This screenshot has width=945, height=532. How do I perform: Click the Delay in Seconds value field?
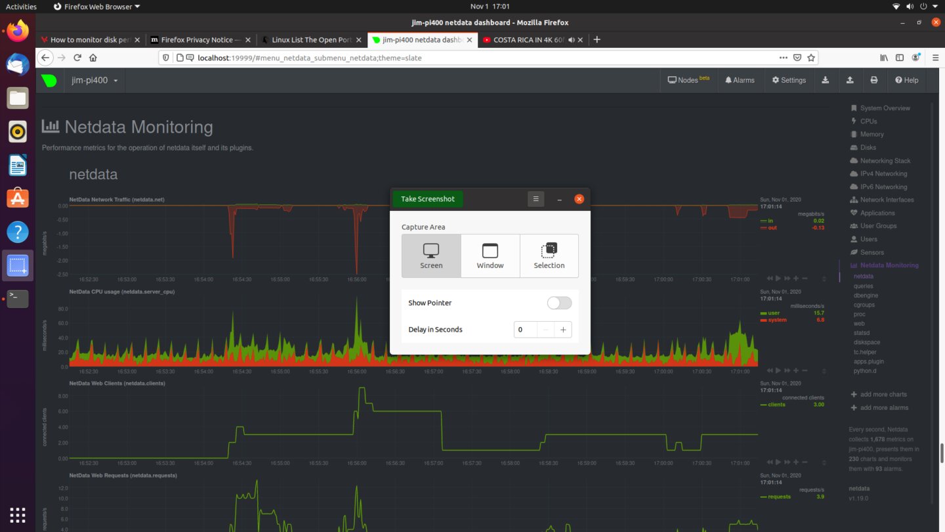point(525,330)
